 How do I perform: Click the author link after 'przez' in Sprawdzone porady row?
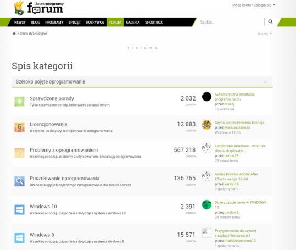click(229, 104)
